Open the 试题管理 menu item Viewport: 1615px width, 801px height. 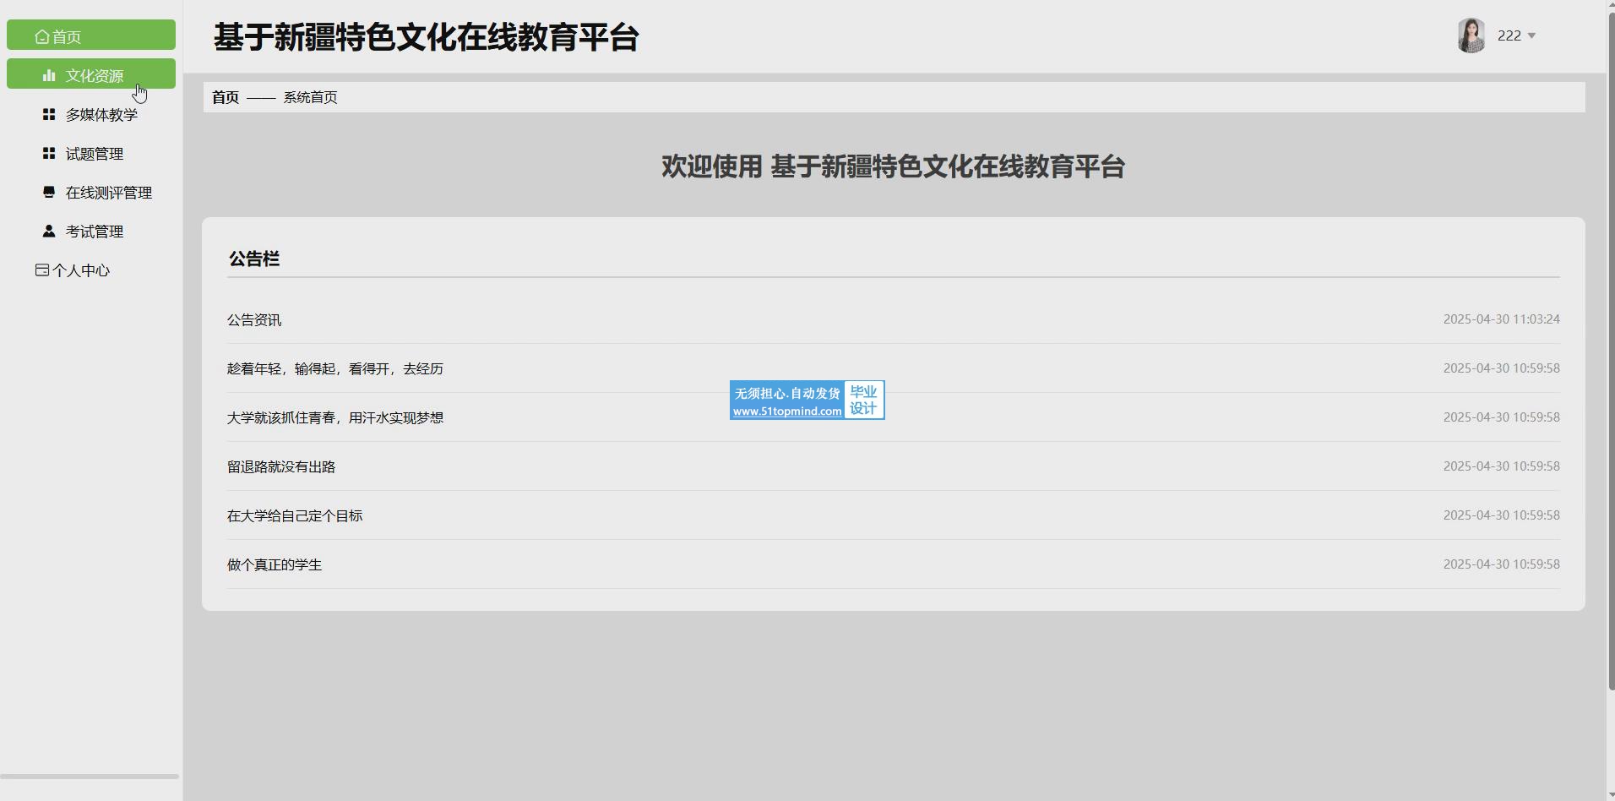(x=95, y=154)
